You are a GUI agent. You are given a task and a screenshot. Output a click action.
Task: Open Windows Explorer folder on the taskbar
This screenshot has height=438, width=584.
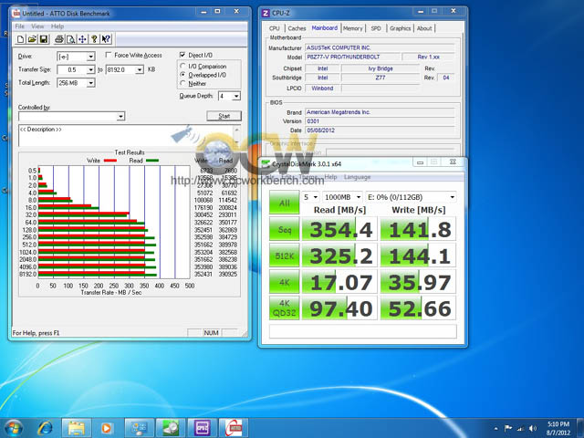point(76,428)
